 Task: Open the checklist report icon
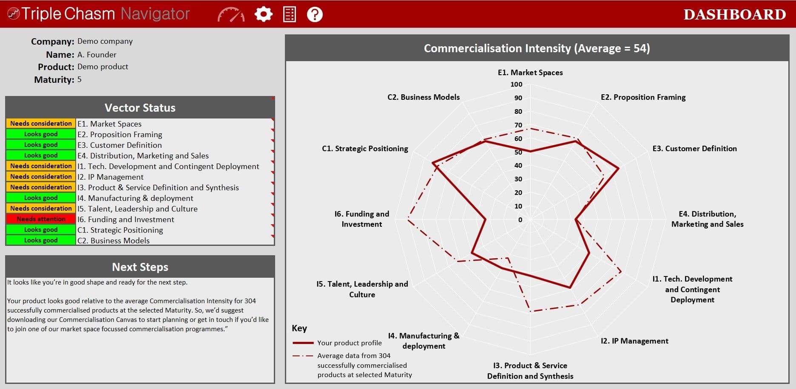(289, 14)
